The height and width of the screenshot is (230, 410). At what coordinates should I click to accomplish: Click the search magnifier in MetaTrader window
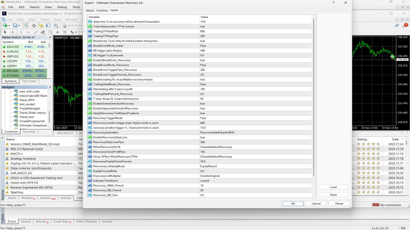[x=397, y=25]
